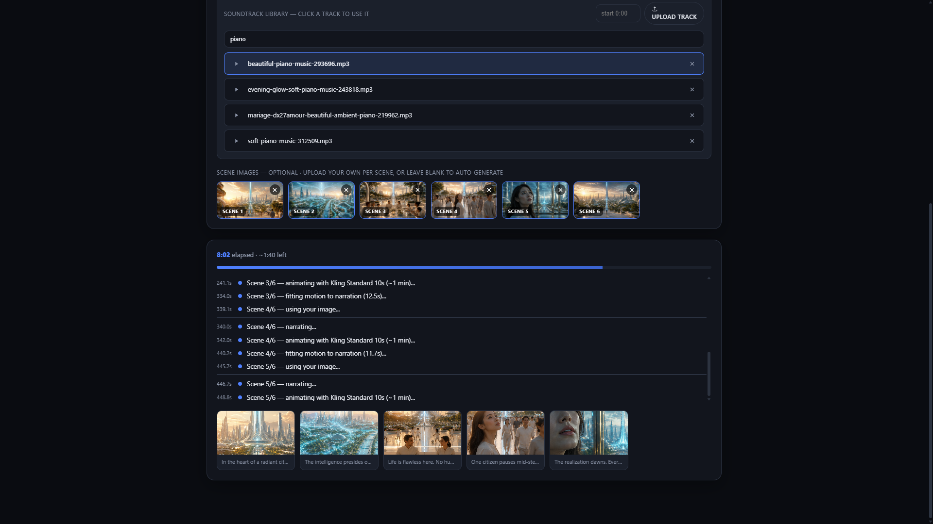Open result card 'The intelligence presides o...'

pyautogui.click(x=339, y=440)
